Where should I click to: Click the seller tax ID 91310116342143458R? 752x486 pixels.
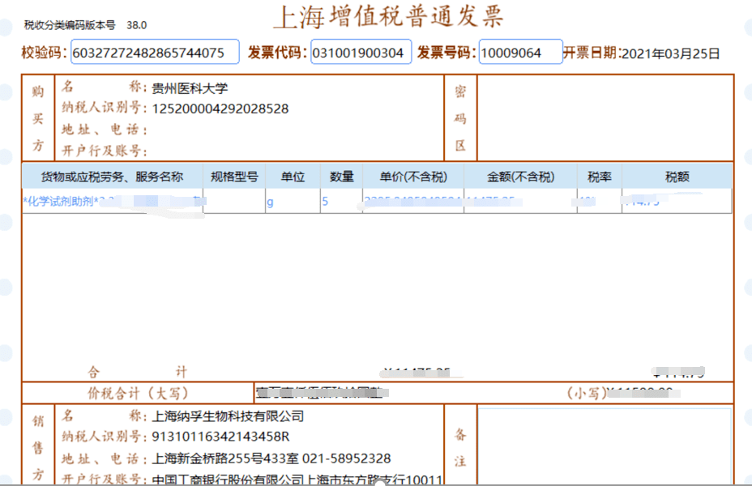click(x=220, y=437)
